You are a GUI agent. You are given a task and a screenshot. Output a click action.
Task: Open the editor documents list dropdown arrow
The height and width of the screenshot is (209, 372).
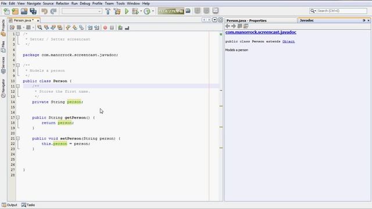coord(214,20)
